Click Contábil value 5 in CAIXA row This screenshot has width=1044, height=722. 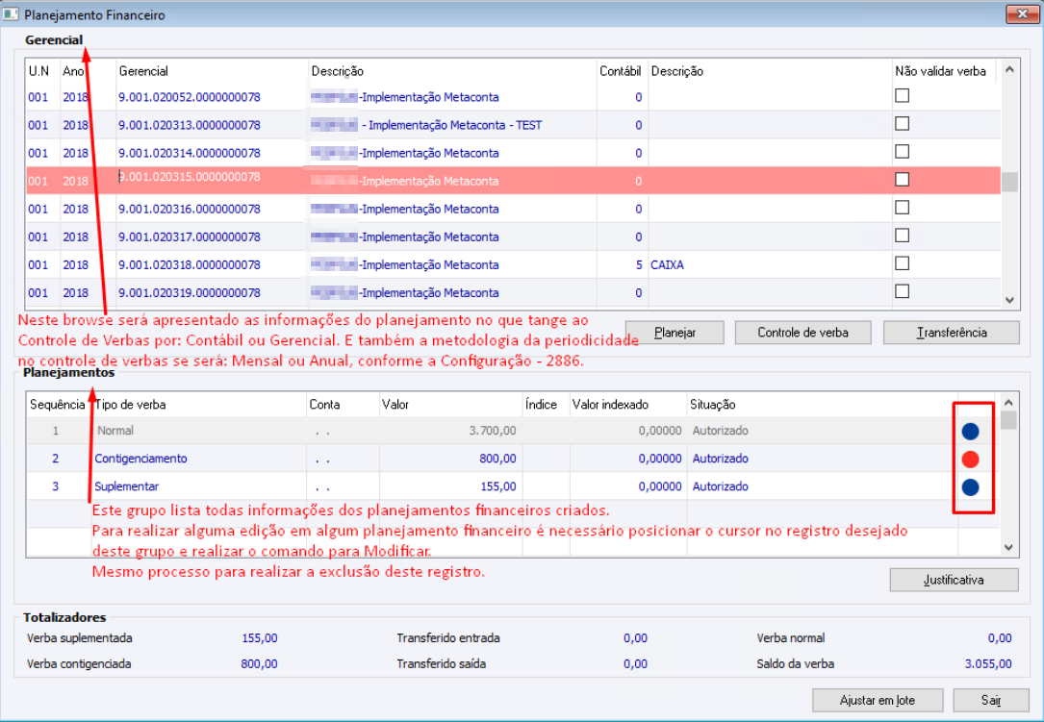tap(639, 264)
